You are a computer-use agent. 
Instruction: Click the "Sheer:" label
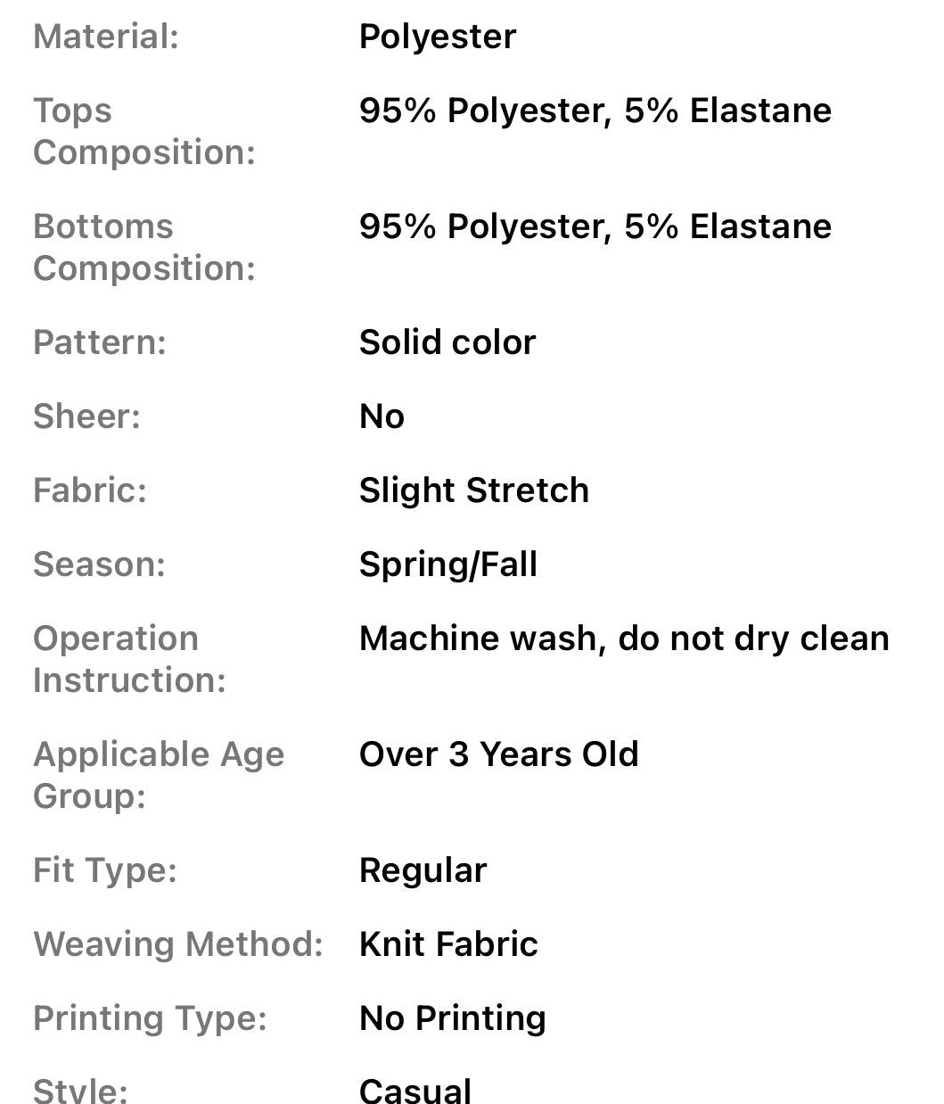click(x=86, y=416)
